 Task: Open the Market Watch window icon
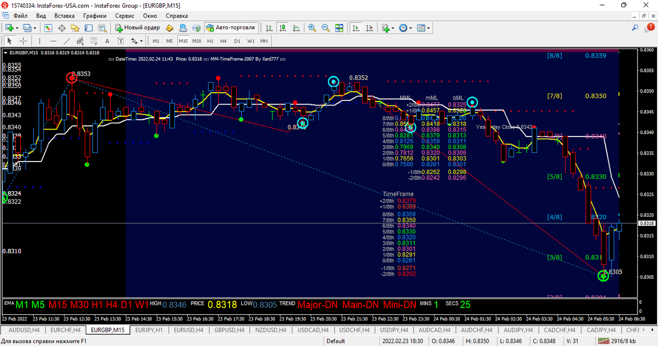coord(49,28)
